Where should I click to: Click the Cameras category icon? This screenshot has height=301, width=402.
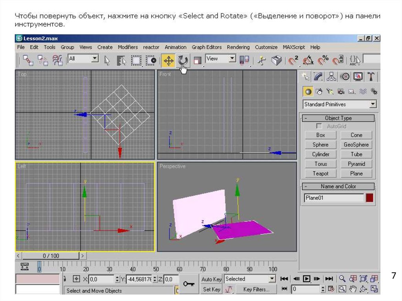click(x=341, y=91)
